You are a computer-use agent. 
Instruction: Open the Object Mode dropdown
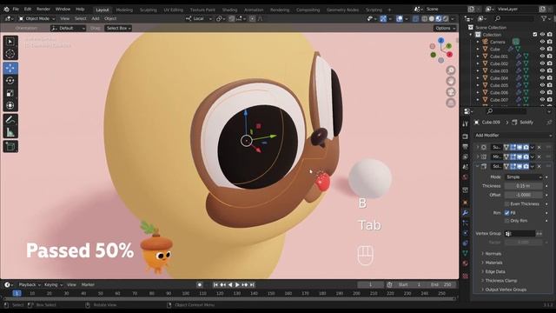tap(36, 18)
